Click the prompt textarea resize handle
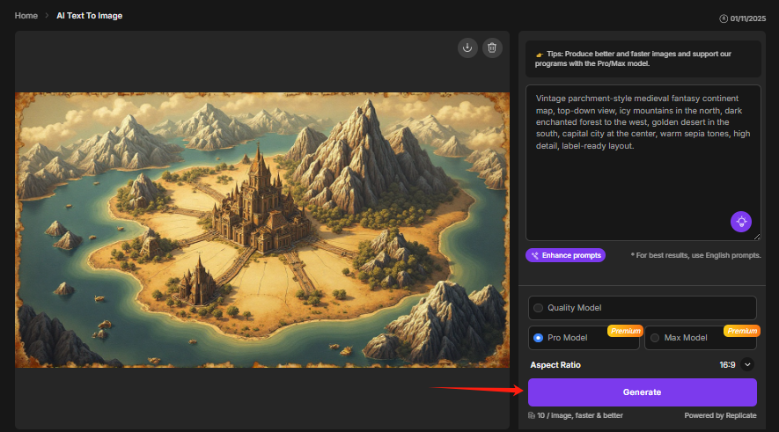Viewport: 779px width, 432px height. tap(756, 236)
